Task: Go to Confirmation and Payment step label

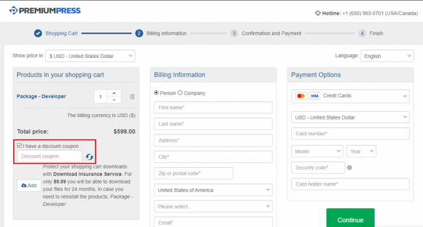Action: point(271,33)
